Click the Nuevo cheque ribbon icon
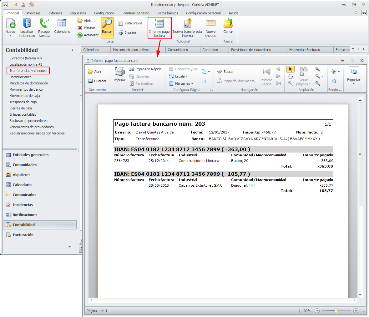 (x=210, y=24)
